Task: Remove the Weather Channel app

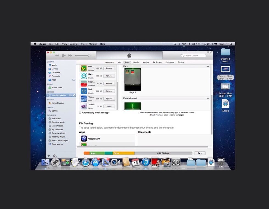Action: click(x=109, y=99)
